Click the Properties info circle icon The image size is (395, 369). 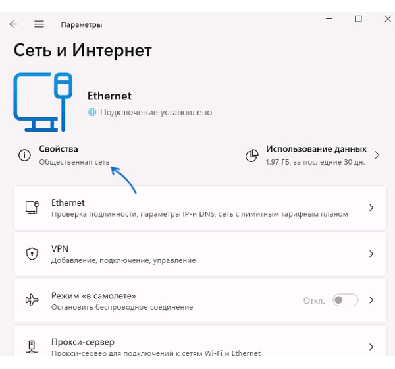25,155
